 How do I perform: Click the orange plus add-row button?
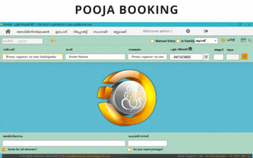point(245,56)
